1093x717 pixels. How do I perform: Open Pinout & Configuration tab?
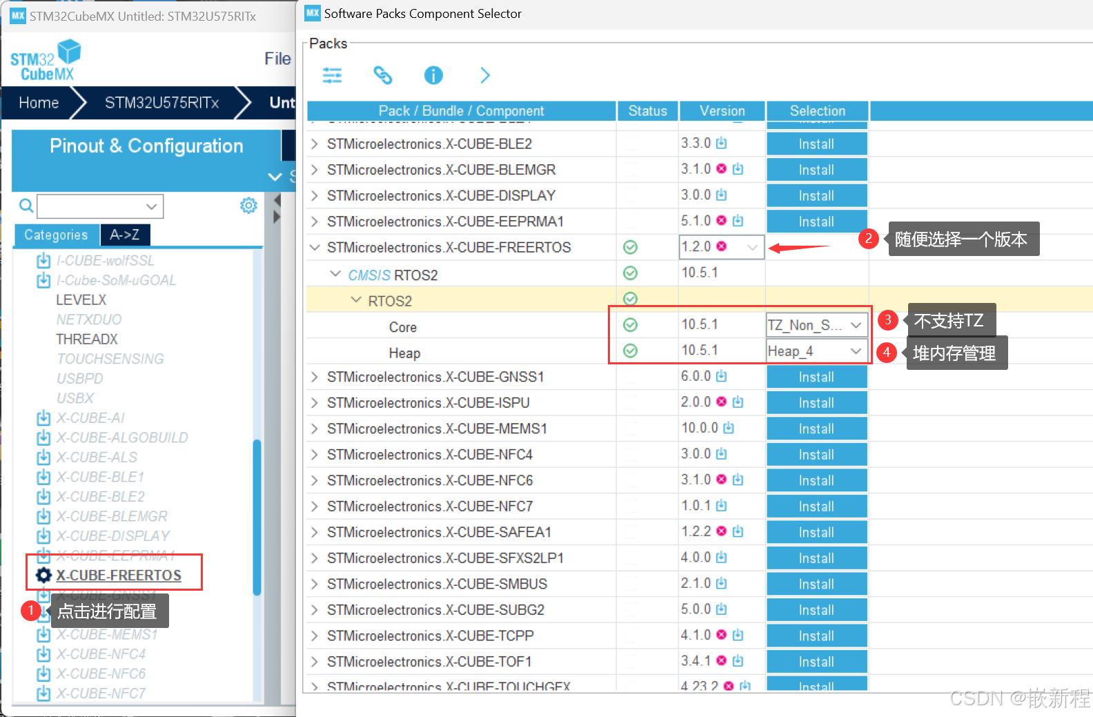[x=146, y=146]
